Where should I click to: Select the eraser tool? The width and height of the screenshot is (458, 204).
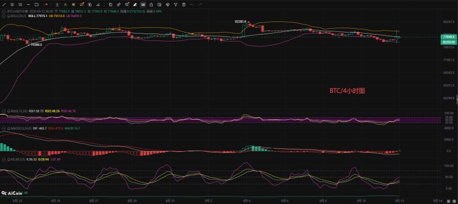[135, 5]
